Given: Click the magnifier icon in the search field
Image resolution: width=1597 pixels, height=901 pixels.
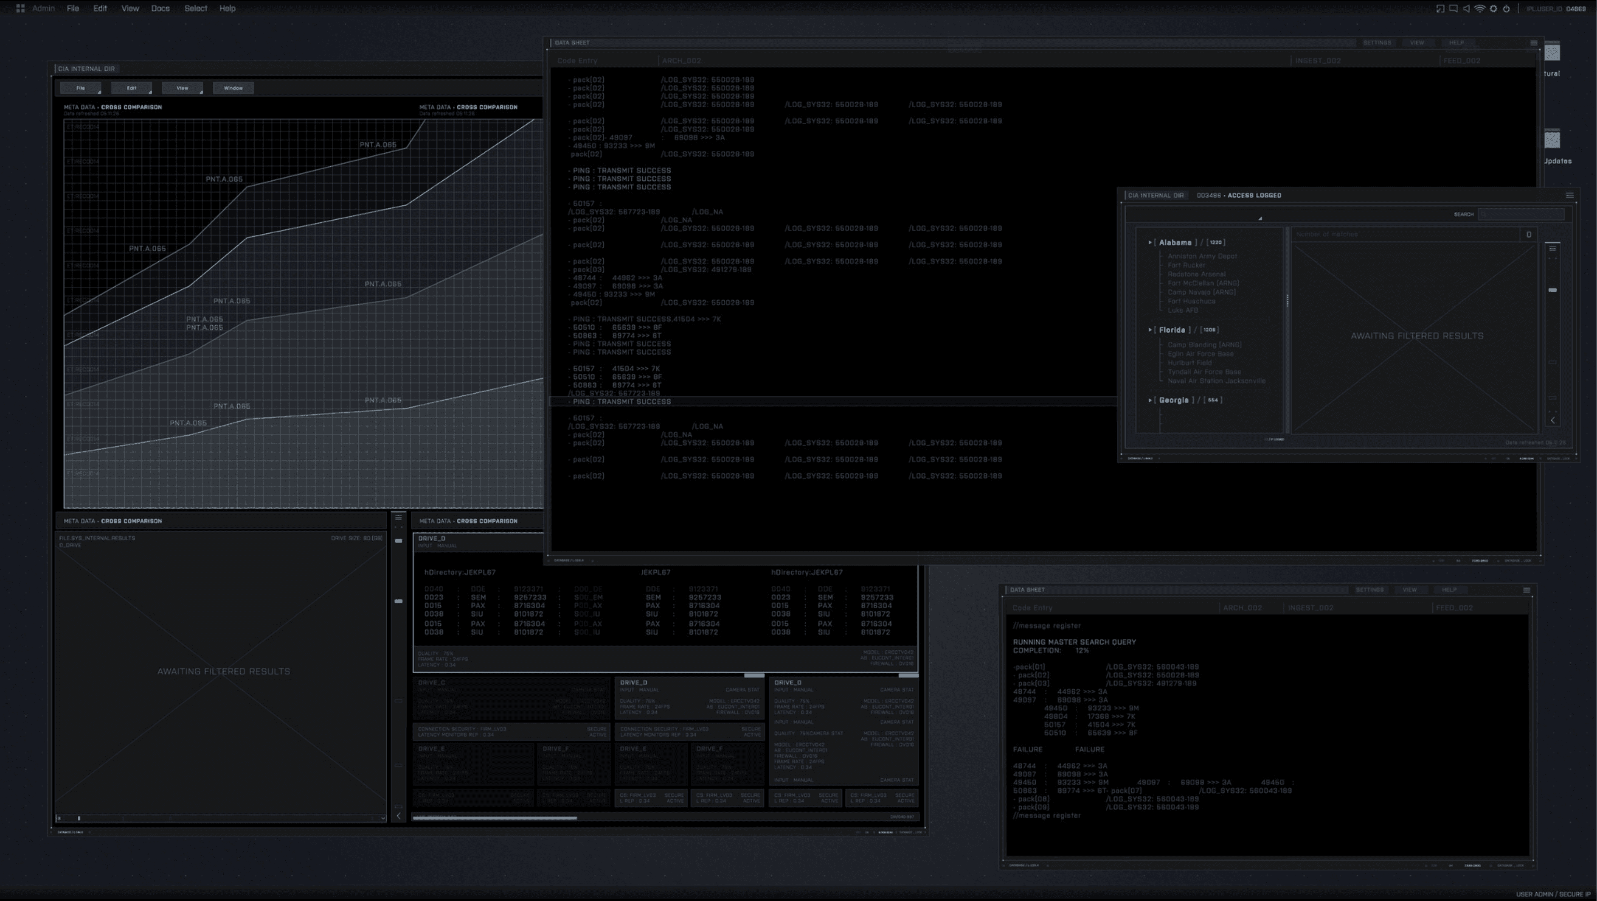Looking at the screenshot, I should coord(1484,214).
